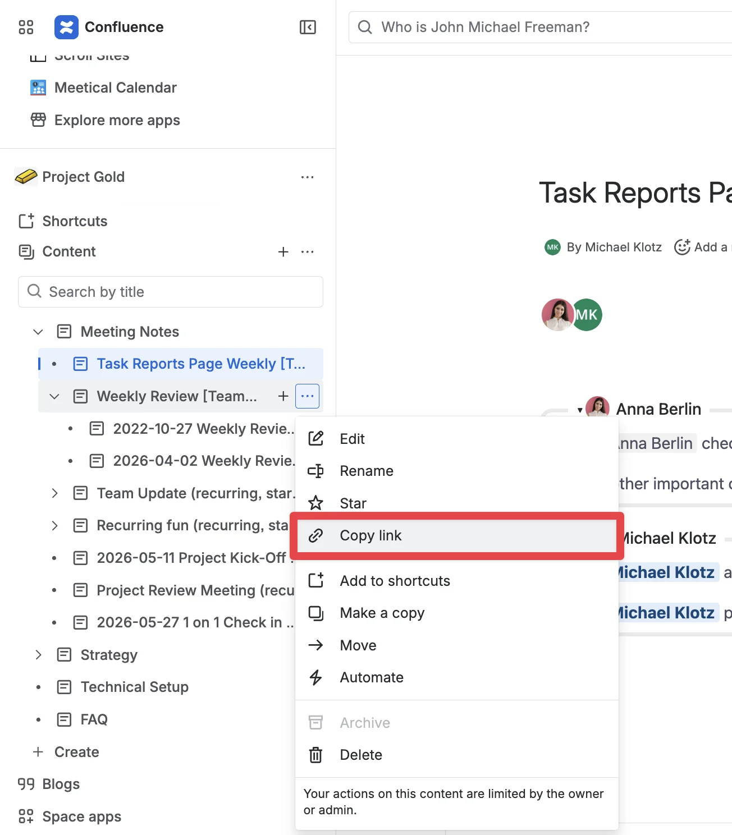Click the Meetical Calendar icon
The image size is (732, 835).
[38, 88]
